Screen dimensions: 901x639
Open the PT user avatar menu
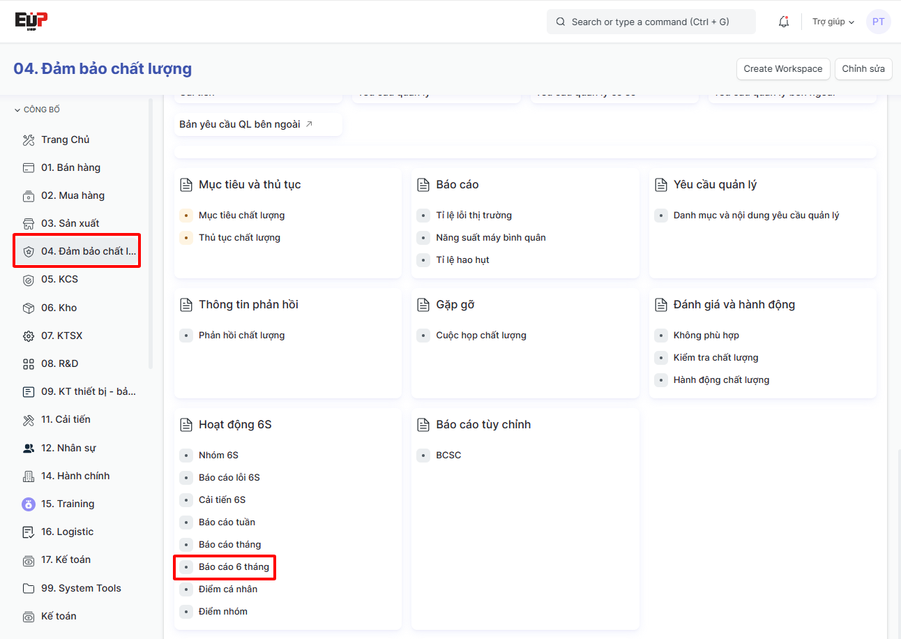[878, 22]
